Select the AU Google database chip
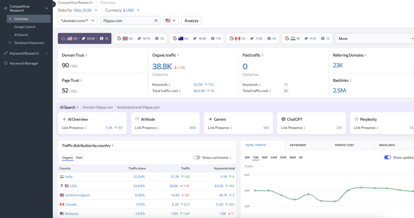Image resolution: width=414 pixels, height=218 pixels. [196, 38]
